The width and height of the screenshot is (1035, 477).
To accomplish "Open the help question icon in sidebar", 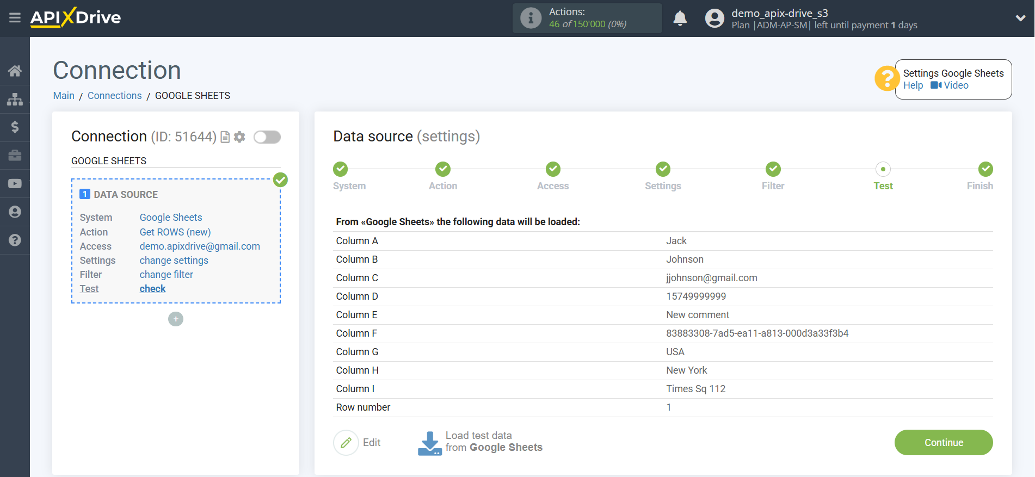I will 15,240.
